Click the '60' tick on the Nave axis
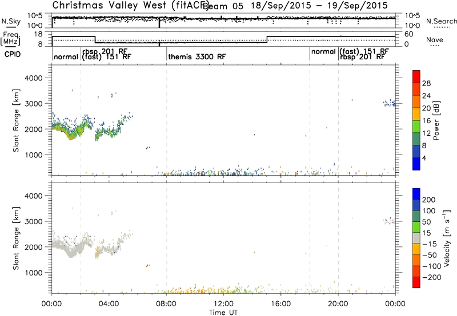 (x=409, y=34)
